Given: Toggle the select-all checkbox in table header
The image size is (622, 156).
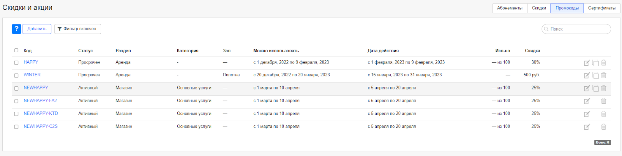Looking at the screenshot, I should pos(16,50).
